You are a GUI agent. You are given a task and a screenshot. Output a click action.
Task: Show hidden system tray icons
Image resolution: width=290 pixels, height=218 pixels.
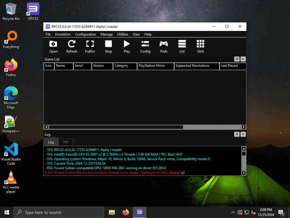click(x=233, y=212)
